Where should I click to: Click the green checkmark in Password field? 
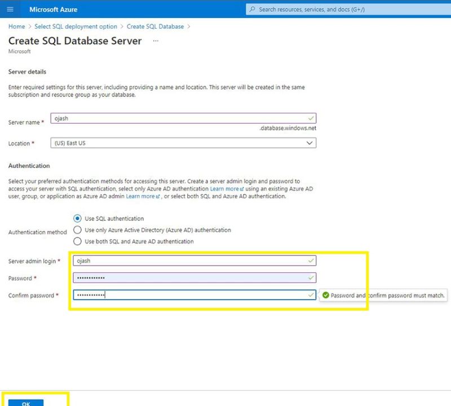(310, 277)
